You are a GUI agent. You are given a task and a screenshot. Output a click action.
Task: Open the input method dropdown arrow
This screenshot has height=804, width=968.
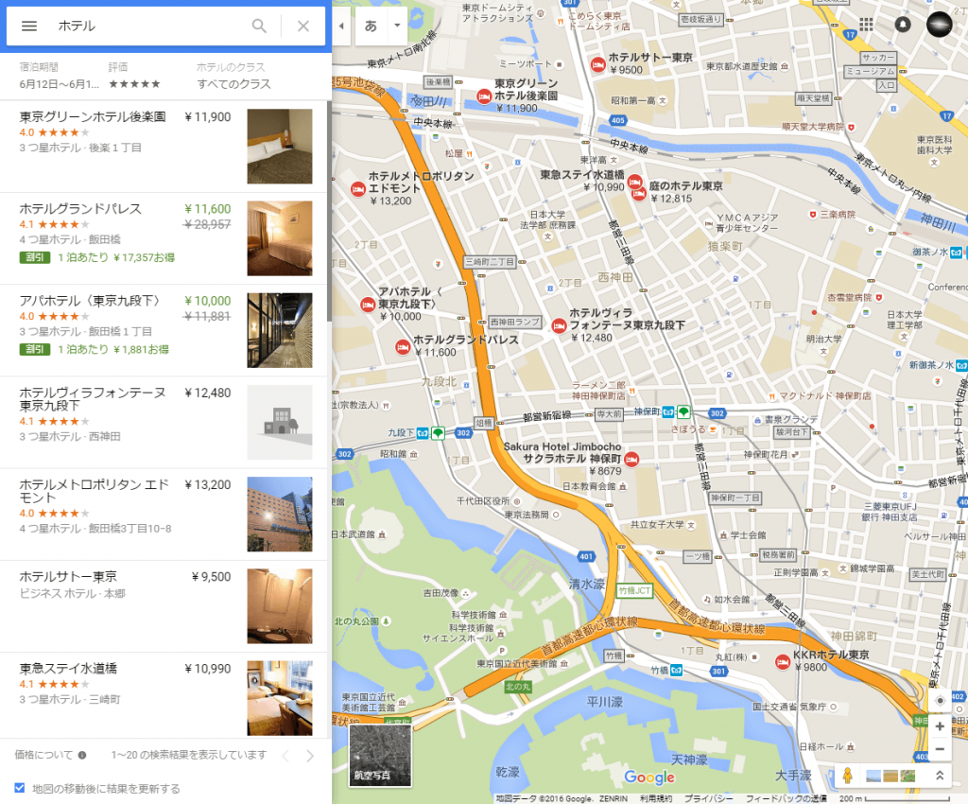click(x=397, y=26)
